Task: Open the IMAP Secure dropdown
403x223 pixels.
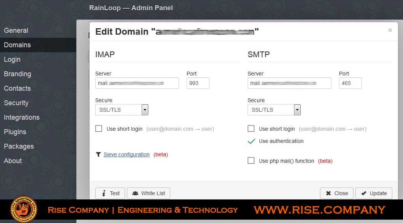Action: (122, 110)
